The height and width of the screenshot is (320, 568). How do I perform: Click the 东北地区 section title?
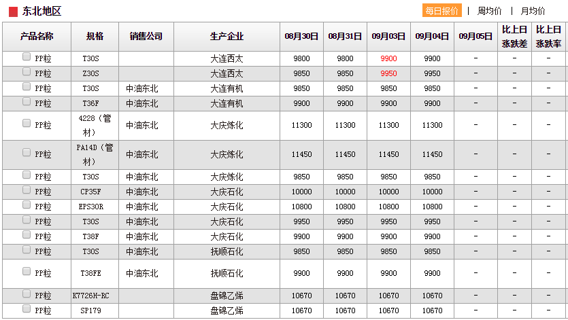click(41, 12)
